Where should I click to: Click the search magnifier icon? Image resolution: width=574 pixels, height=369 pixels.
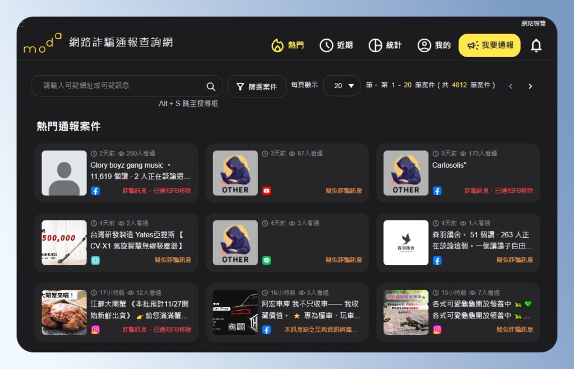[211, 86]
